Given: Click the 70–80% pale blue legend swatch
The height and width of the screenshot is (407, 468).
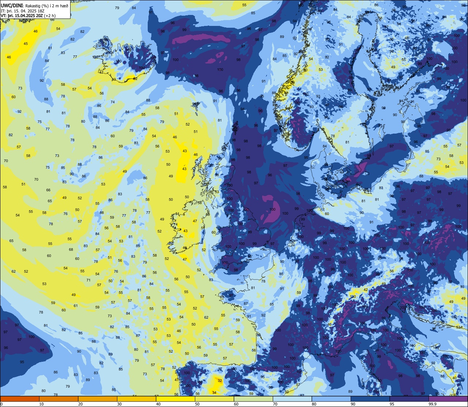Looking at the screenshot, I should coord(292,399).
